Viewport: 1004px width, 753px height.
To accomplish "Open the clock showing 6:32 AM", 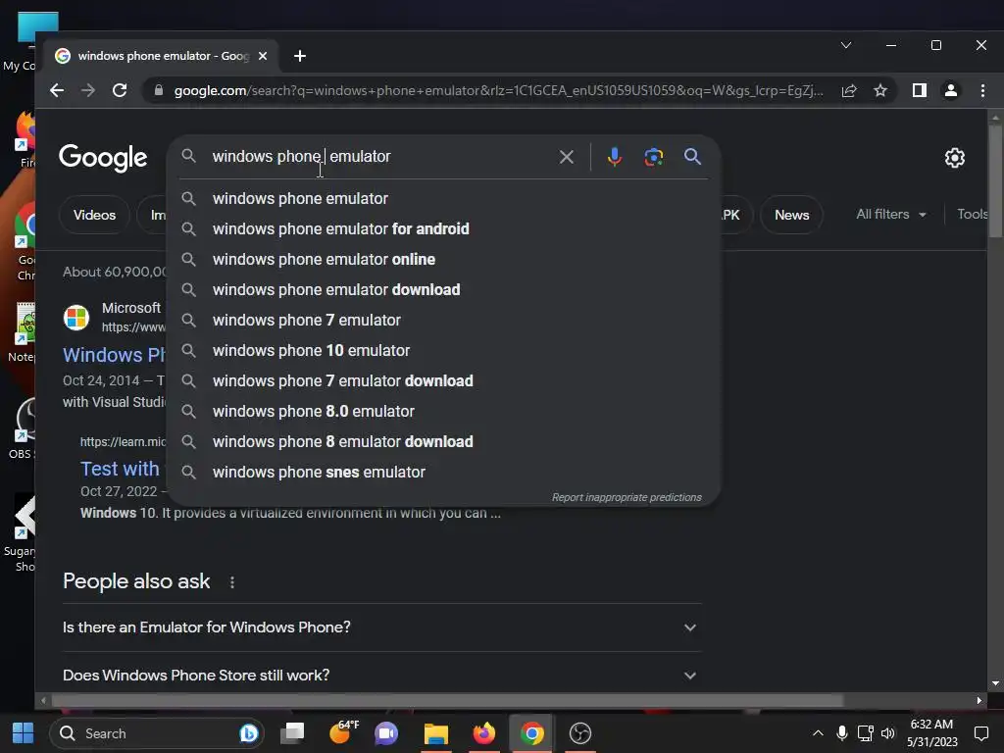I will click(932, 733).
